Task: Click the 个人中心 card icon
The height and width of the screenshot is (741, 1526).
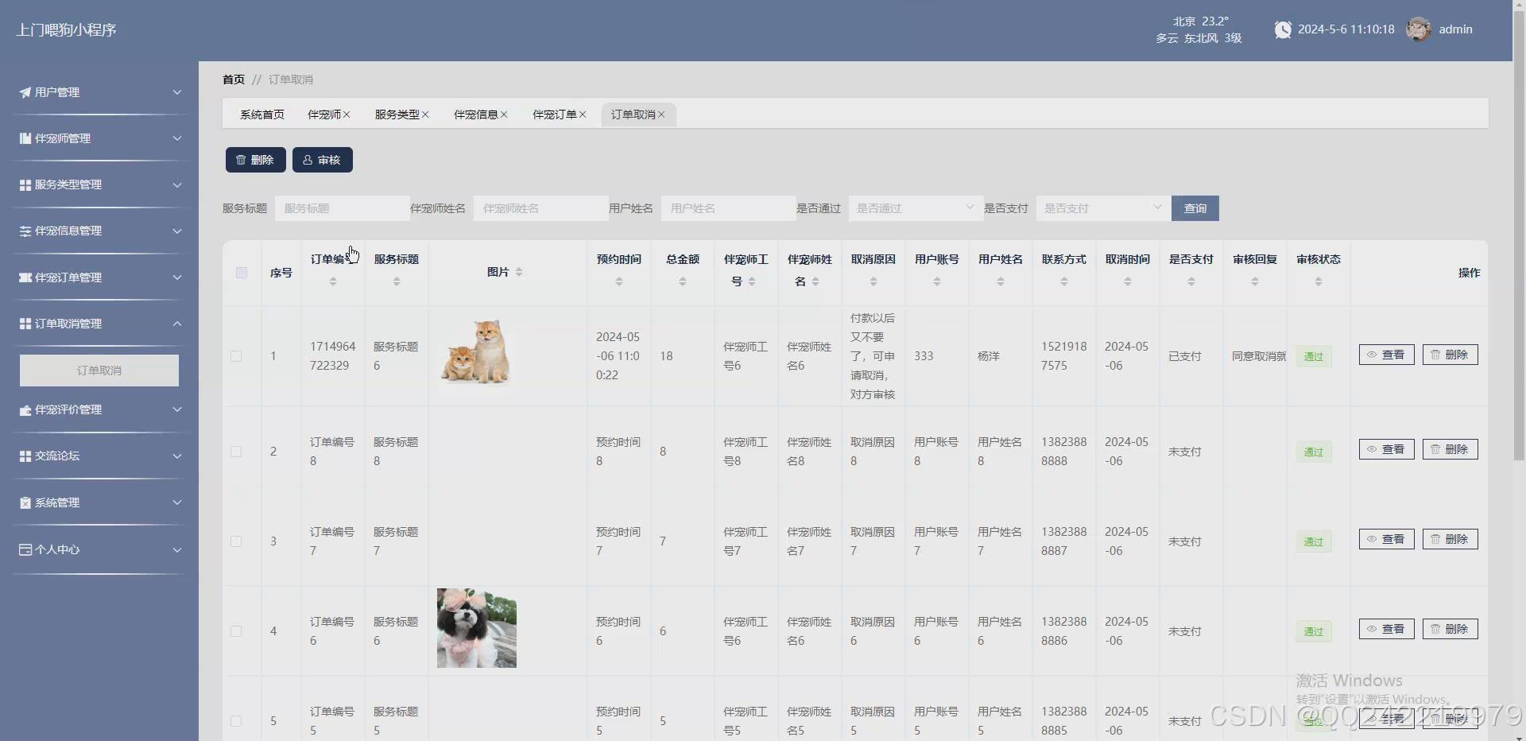Action: coord(25,549)
